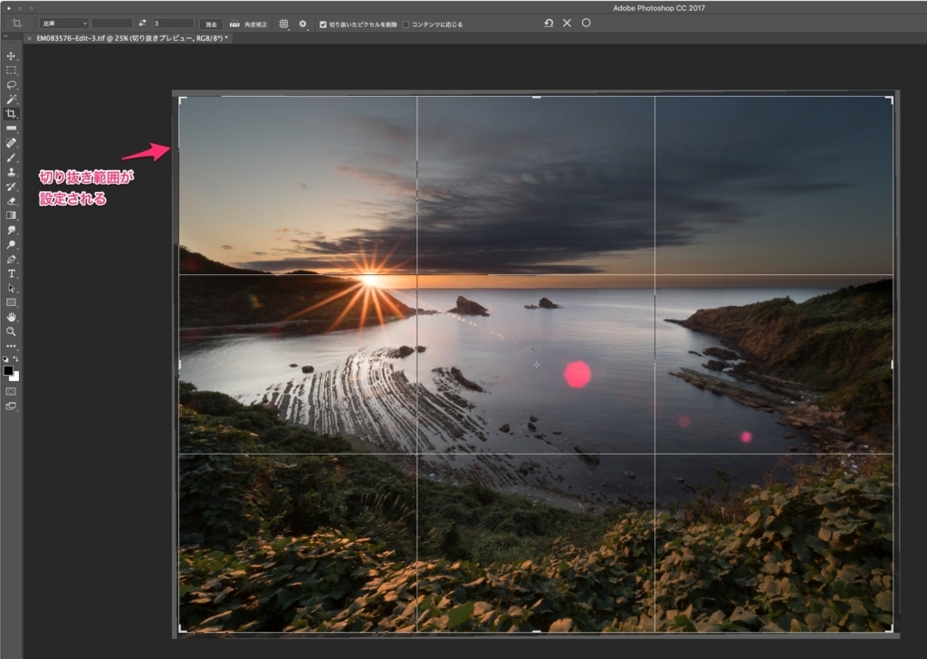Swap foreground and background colors
927x659 pixels.
[16, 358]
